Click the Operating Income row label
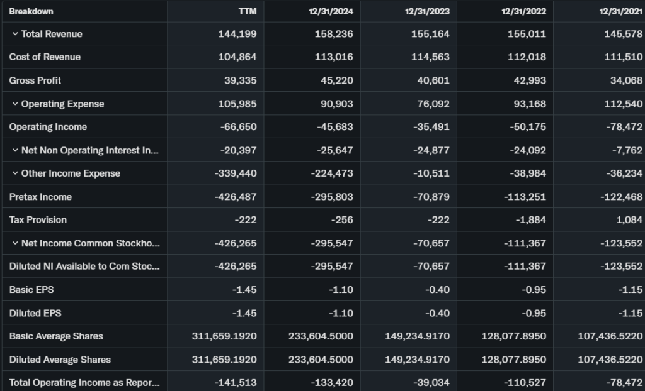Viewport: 645px width, 391px height. pos(48,127)
